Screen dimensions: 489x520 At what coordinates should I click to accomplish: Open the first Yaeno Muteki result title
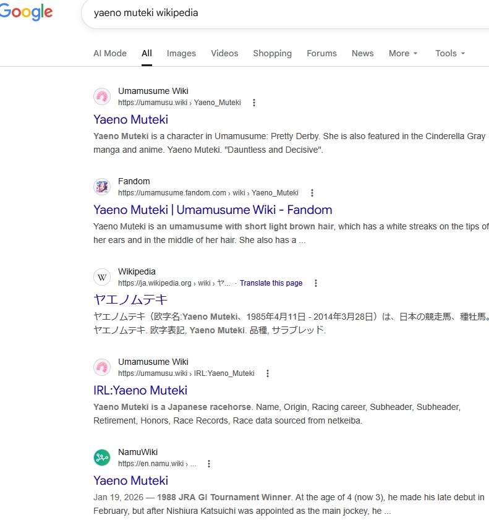130,120
